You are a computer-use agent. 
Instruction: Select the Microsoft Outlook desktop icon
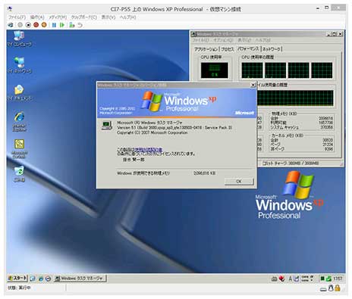click(x=19, y=149)
